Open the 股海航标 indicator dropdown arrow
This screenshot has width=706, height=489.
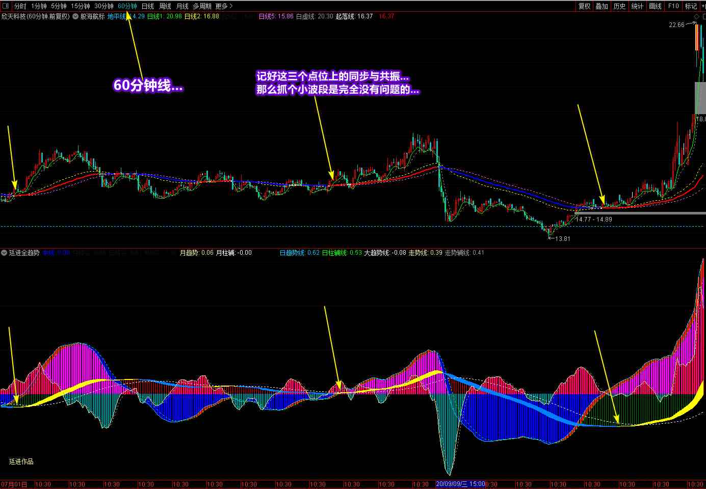point(75,16)
